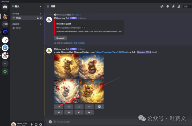The image size is (192, 126).
Task: Open Discord home direct messages icon
Action: coord(5,7)
